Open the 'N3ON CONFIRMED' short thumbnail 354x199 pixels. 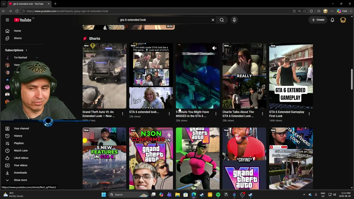click(x=151, y=158)
